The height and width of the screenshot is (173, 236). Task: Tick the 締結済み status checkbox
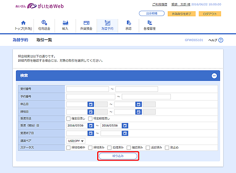coord(90,148)
